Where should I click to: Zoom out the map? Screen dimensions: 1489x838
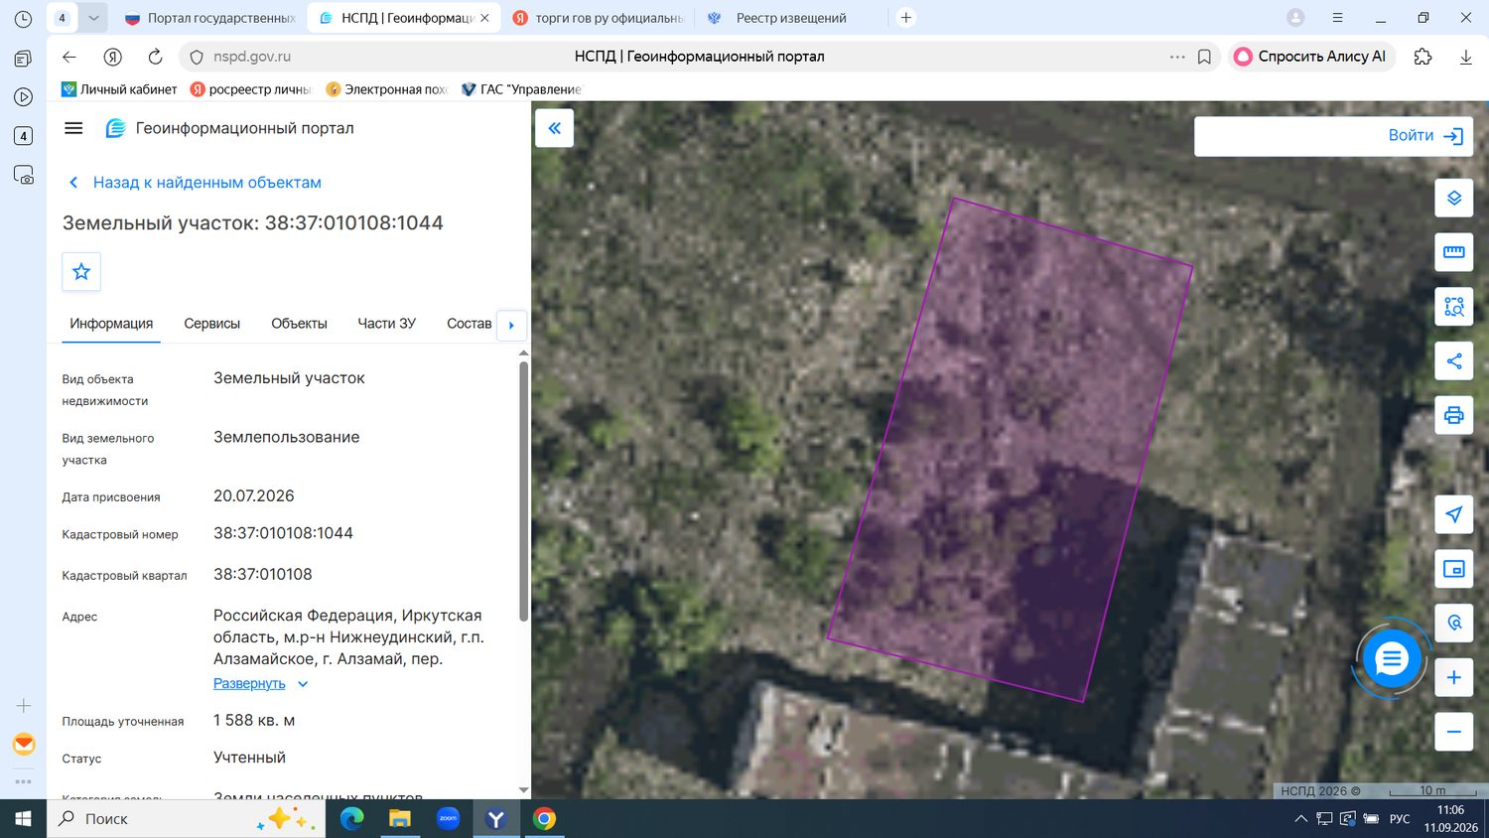click(x=1454, y=732)
